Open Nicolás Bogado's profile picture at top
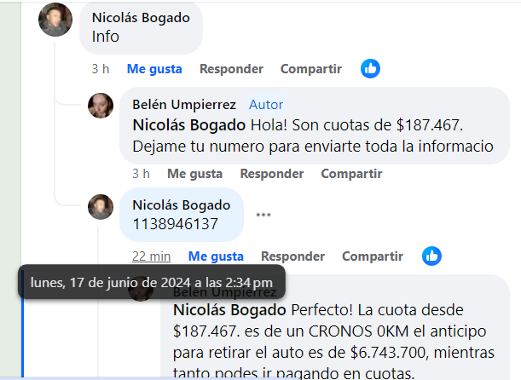The height and width of the screenshot is (380, 521). 55,20
